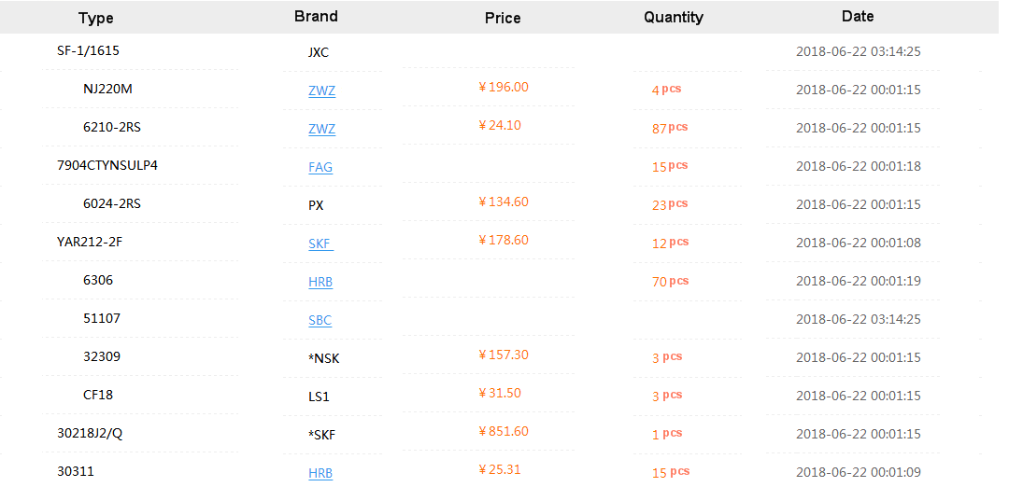This screenshot has height=487, width=1009.
Task: Click the Type column header
Action: click(95, 18)
